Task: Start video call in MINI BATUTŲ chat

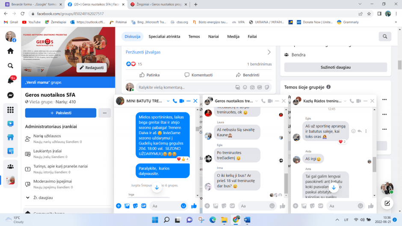Action: point(182,101)
